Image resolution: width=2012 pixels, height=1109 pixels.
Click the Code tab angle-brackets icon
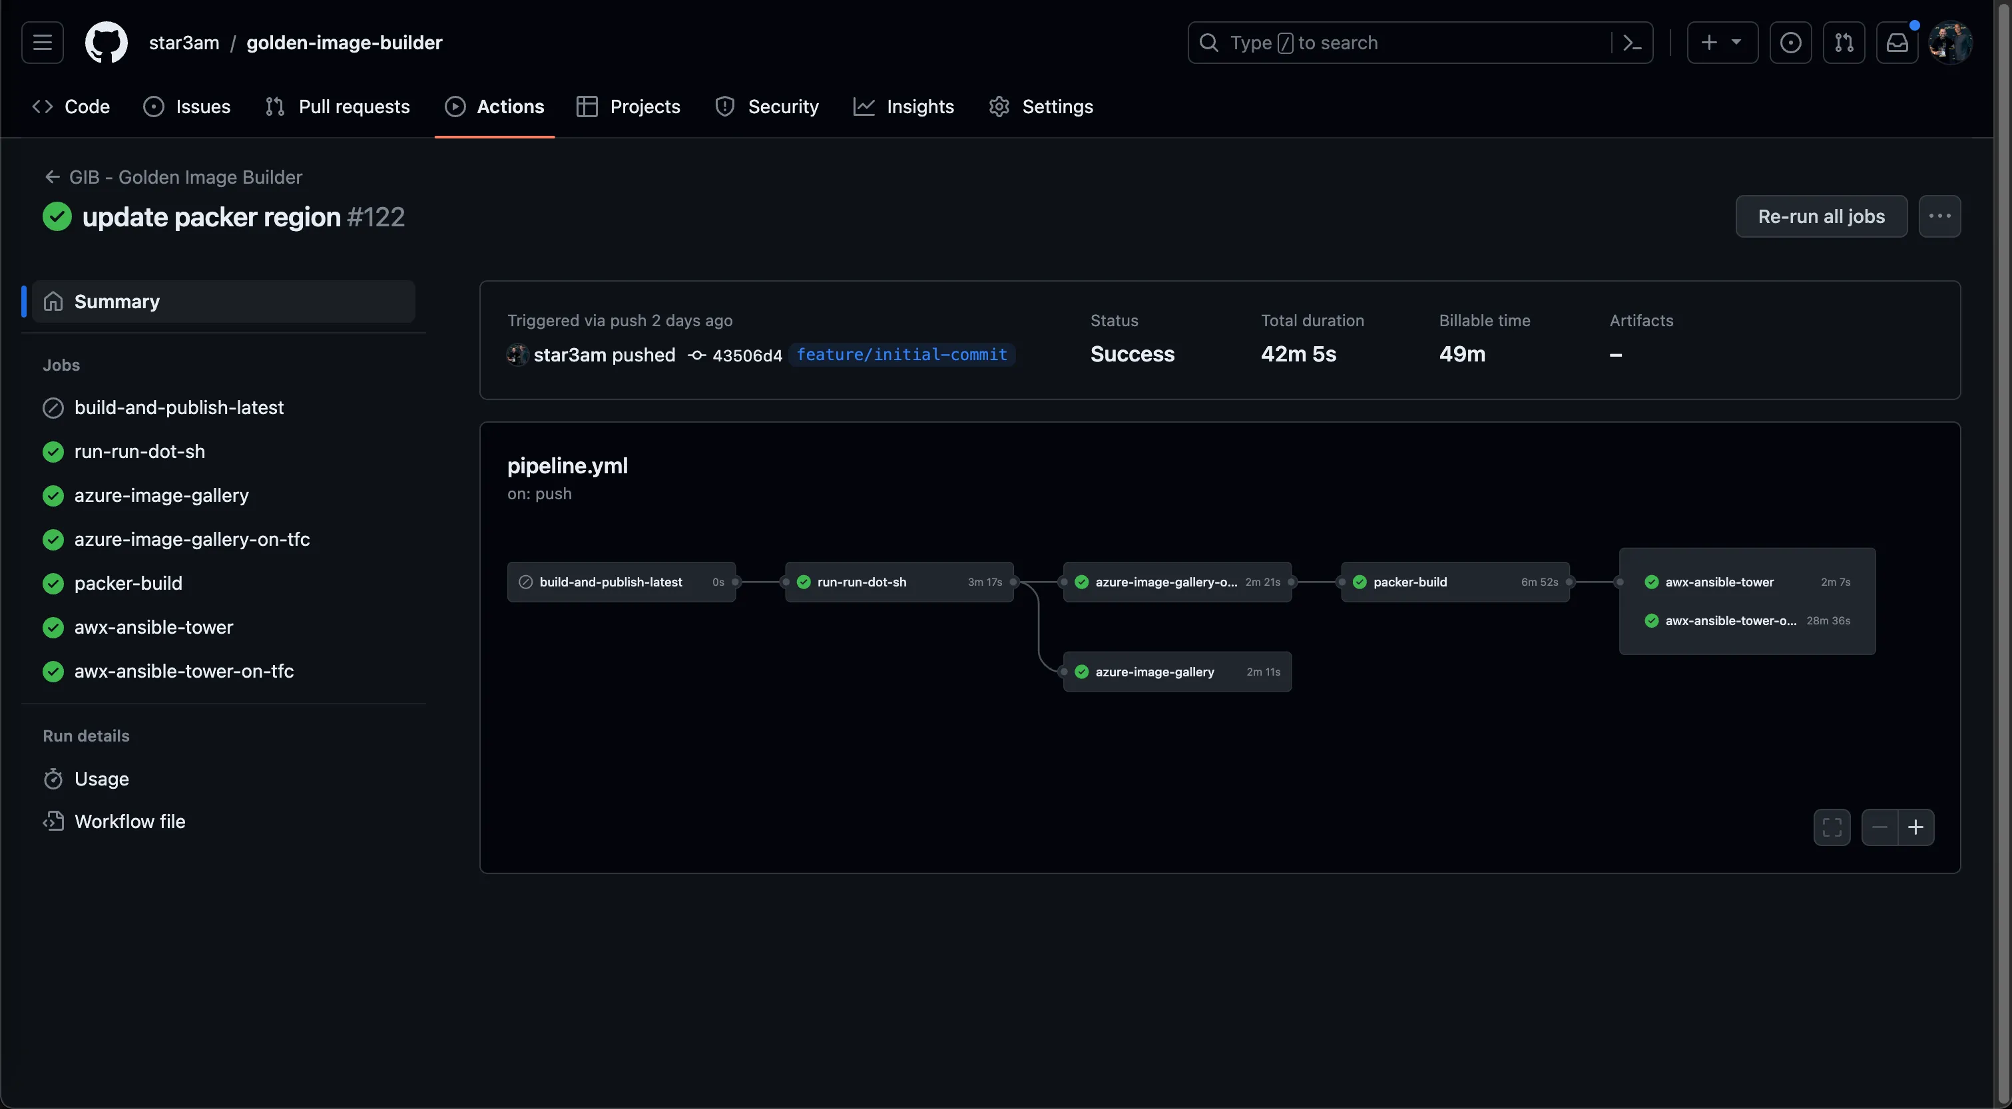(x=42, y=107)
